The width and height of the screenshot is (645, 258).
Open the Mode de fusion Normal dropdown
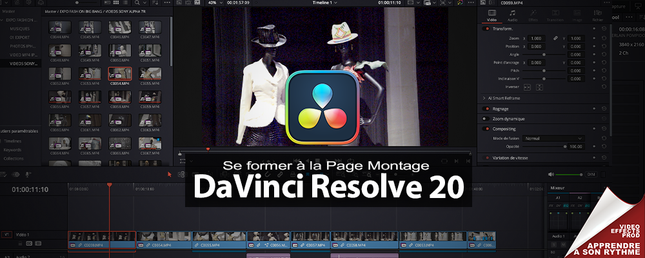553,139
